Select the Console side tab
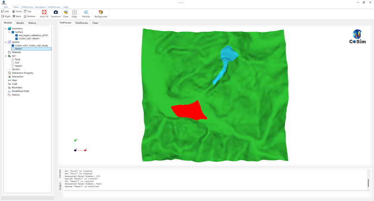This screenshot has height=201, width=374. 60,174
